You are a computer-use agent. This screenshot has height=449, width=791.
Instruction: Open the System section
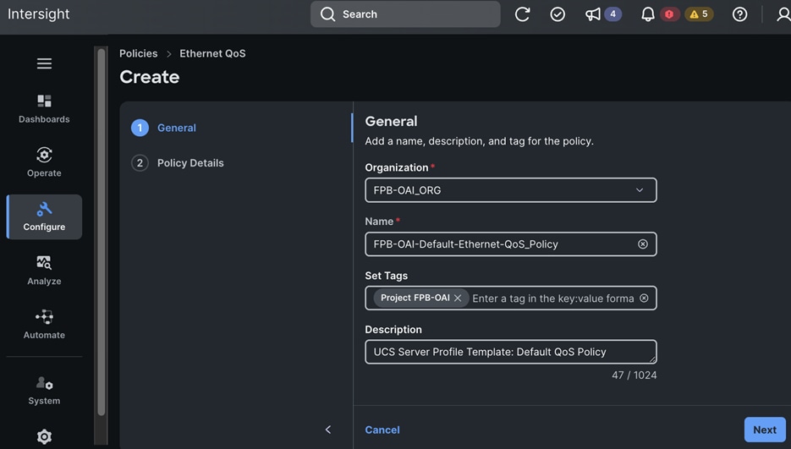tap(44, 391)
